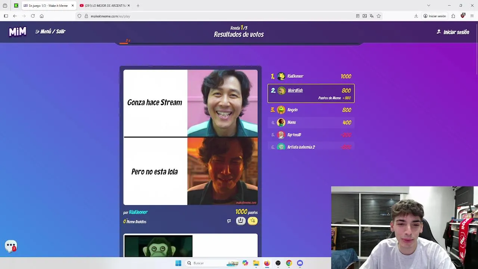The width and height of the screenshot is (478, 269).
Task: Bookmark this page with star
Action: (x=379, y=16)
